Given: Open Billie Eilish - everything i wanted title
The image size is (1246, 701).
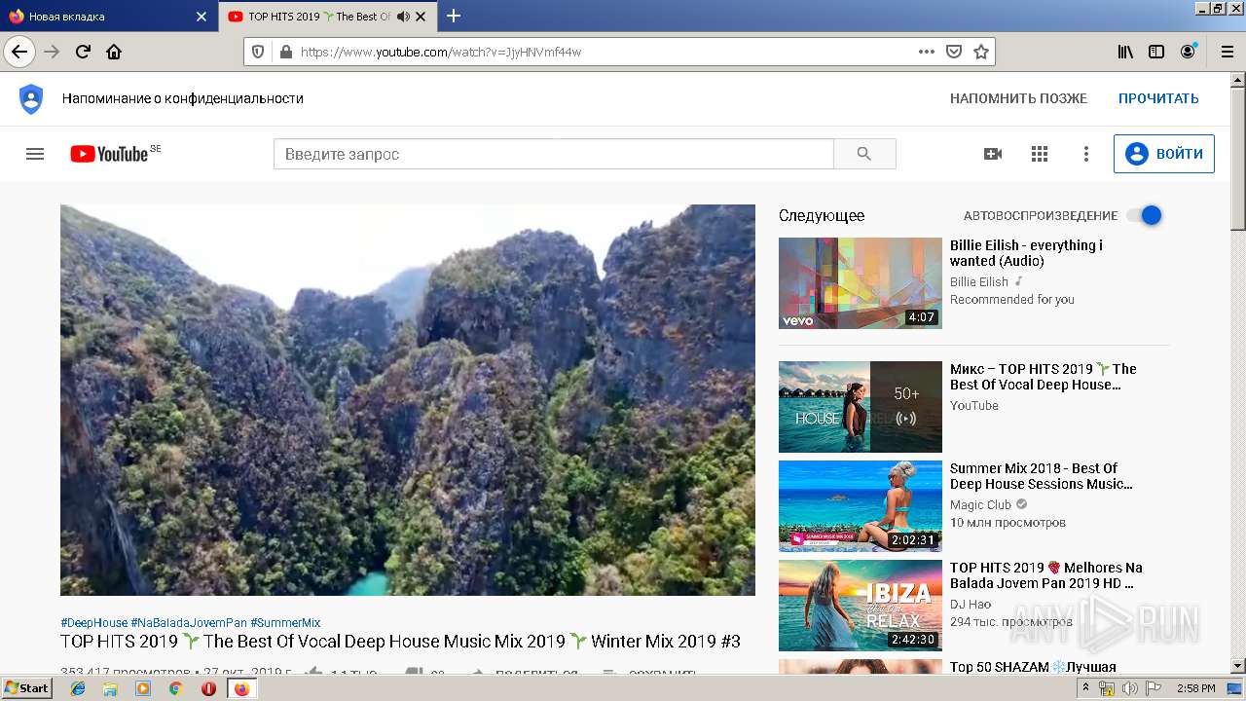Looking at the screenshot, I should tap(1026, 253).
